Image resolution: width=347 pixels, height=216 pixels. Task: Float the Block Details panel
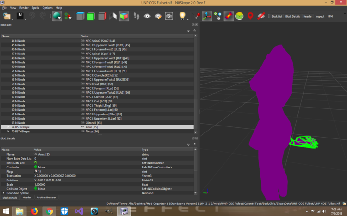[x=193, y=138]
